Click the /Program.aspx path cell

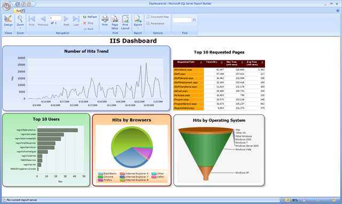coord(189,100)
